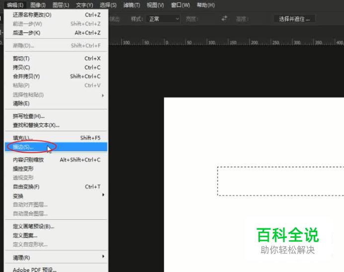Open the 图像(I) menu
Image resolution: width=344 pixels, height=272 pixels.
[x=38, y=5]
